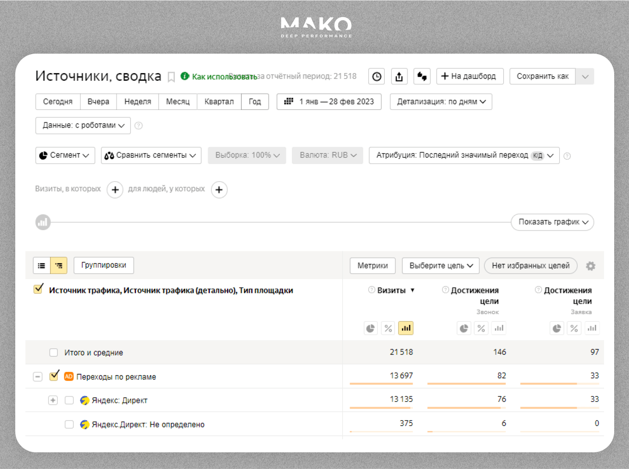Click the На дашборд button
Screen dimensions: 629x469
469,76
